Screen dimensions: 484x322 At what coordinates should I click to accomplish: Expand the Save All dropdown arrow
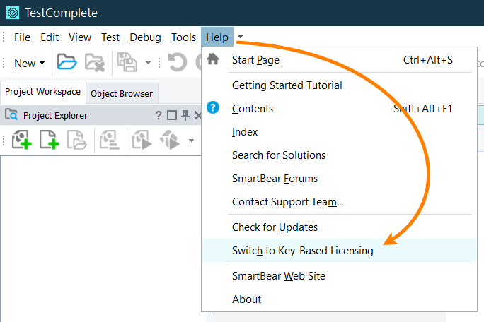click(149, 63)
